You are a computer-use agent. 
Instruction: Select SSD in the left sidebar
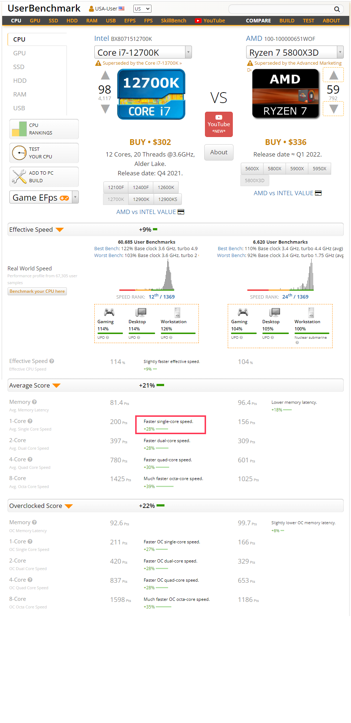pyautogui.click(x=19, y=67)
